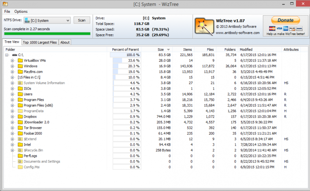Expand the Program Files folder node

pos(12,100)
